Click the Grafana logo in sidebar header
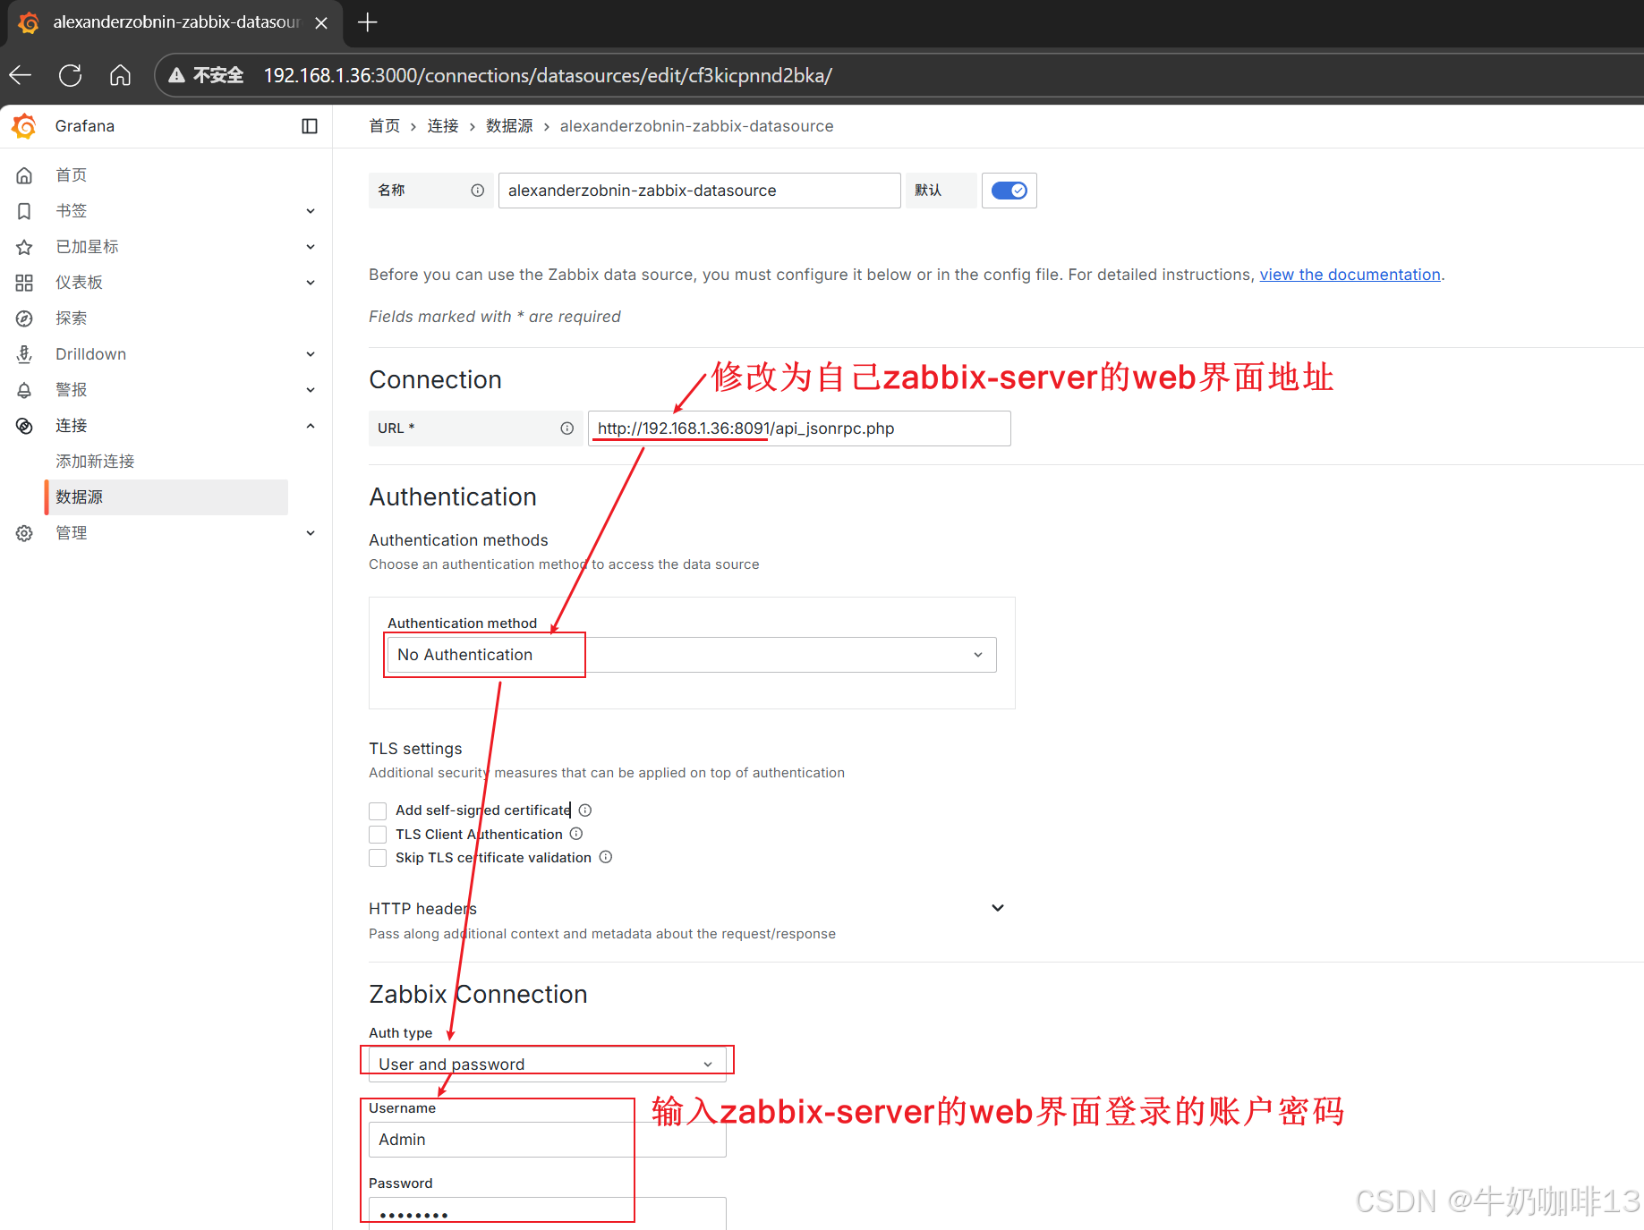 [25, 126]
